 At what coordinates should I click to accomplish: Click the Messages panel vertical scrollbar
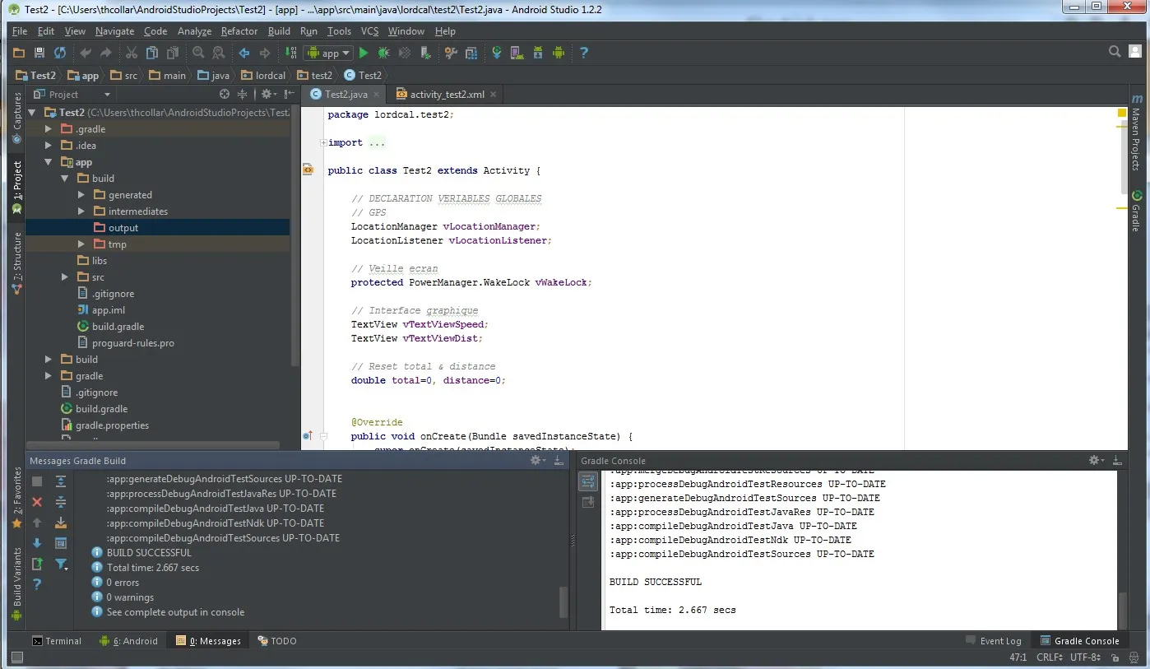(x=563, y=601)
